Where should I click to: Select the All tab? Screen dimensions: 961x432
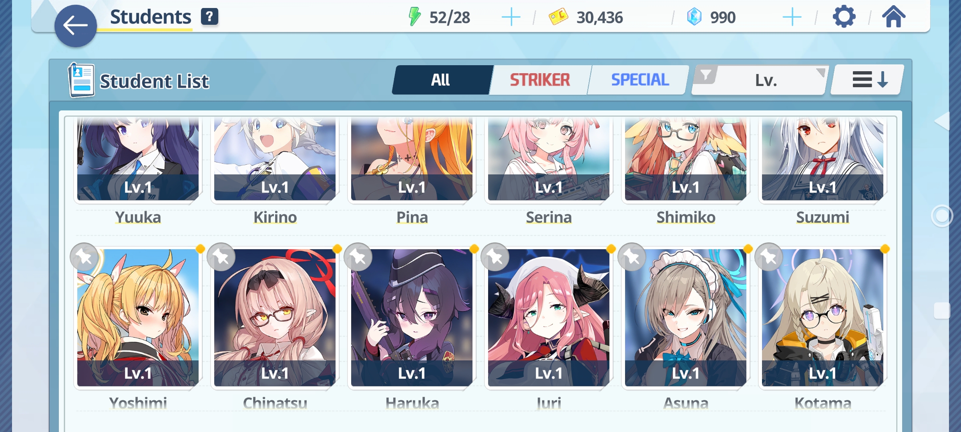point(440,80)
